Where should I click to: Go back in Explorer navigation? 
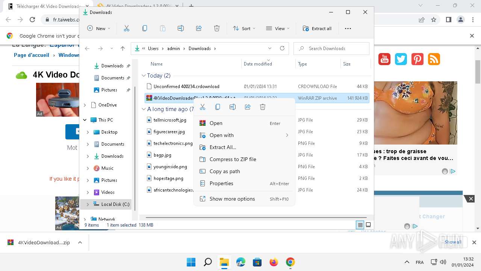coord(87,49)
